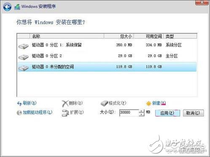Click the 350.0 MB total size cell
Screen dimensions: 210x157
(124, 45)
